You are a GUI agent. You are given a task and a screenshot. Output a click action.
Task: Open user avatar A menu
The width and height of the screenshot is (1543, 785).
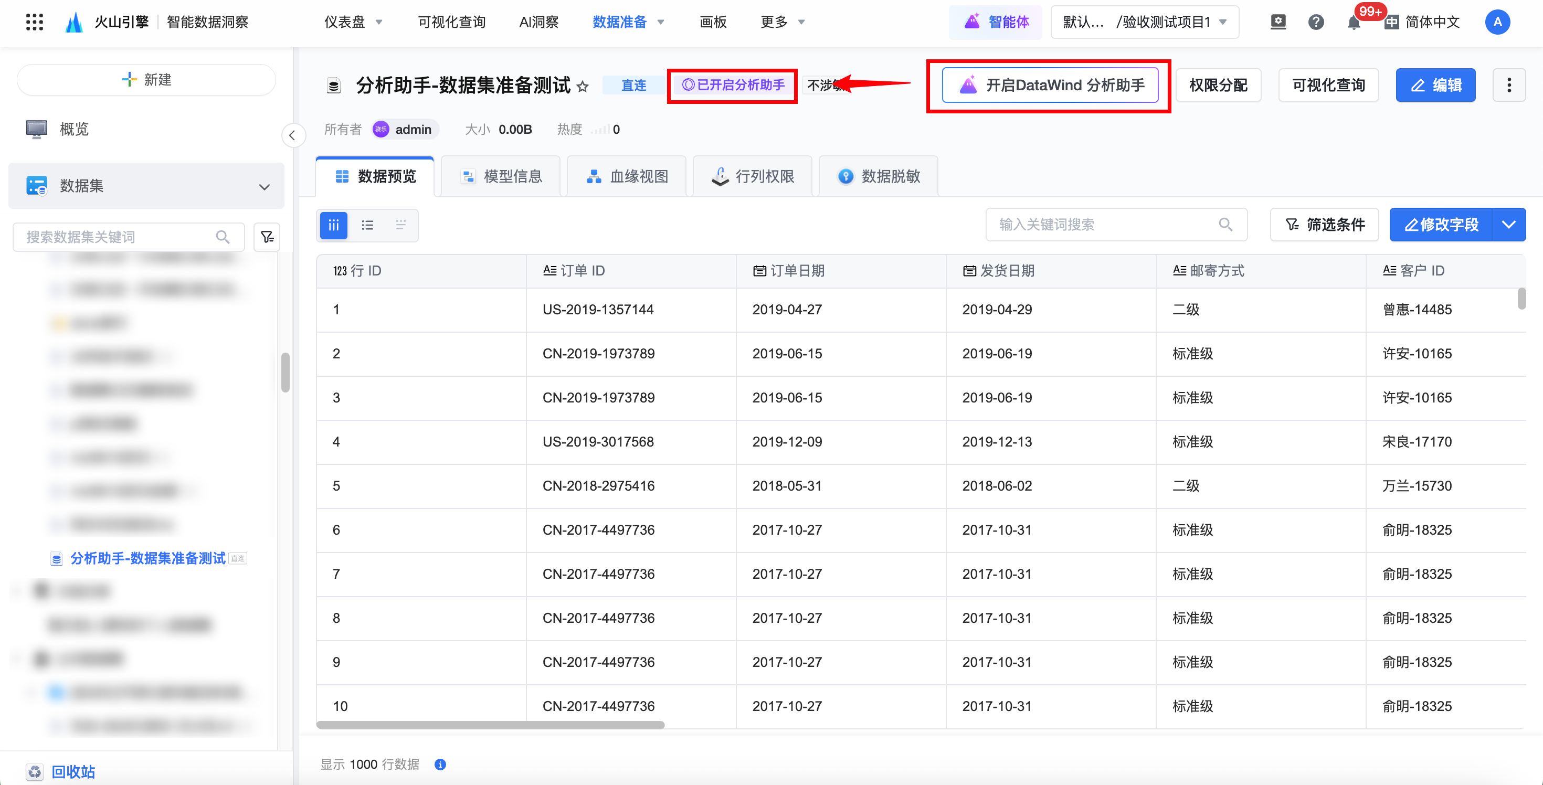click(x=1497, y=22)
